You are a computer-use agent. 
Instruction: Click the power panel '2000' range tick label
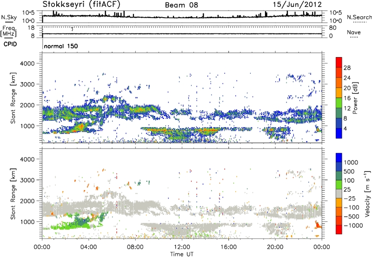pos(27,105)
